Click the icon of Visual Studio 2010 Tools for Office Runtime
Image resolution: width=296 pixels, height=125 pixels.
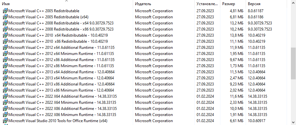[5, 121]
